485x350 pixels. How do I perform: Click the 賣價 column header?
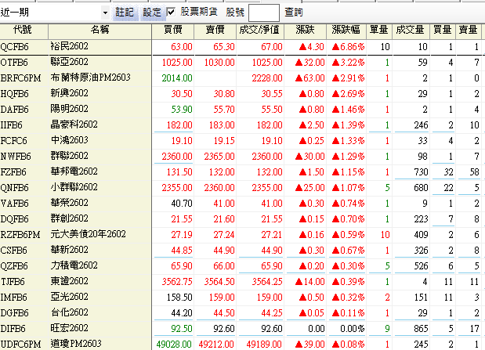(x=215, y=30)
